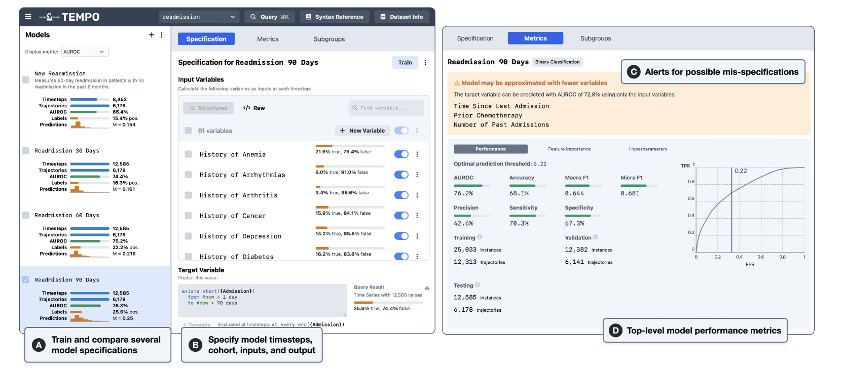Open options menu for the History of Anemia row
The image size is (842, 370).
coord(417,154)
